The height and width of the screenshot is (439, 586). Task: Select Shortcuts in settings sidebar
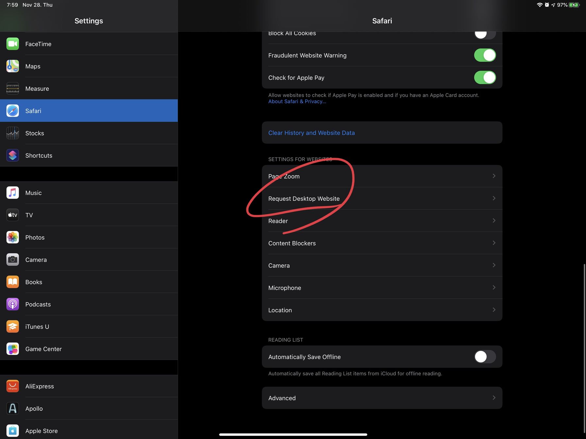click(89, 155)
